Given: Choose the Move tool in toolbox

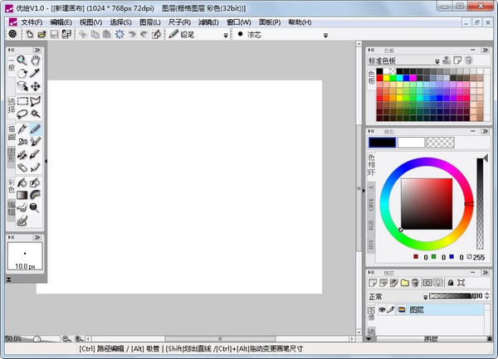Looking at the screenshot, I should (x=36, y=86).
